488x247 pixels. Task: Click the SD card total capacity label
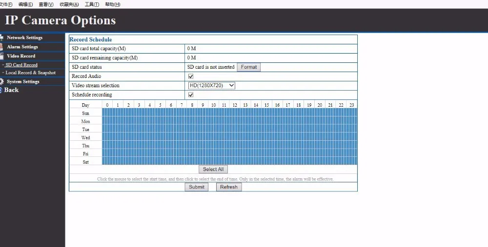coord(99,49)
